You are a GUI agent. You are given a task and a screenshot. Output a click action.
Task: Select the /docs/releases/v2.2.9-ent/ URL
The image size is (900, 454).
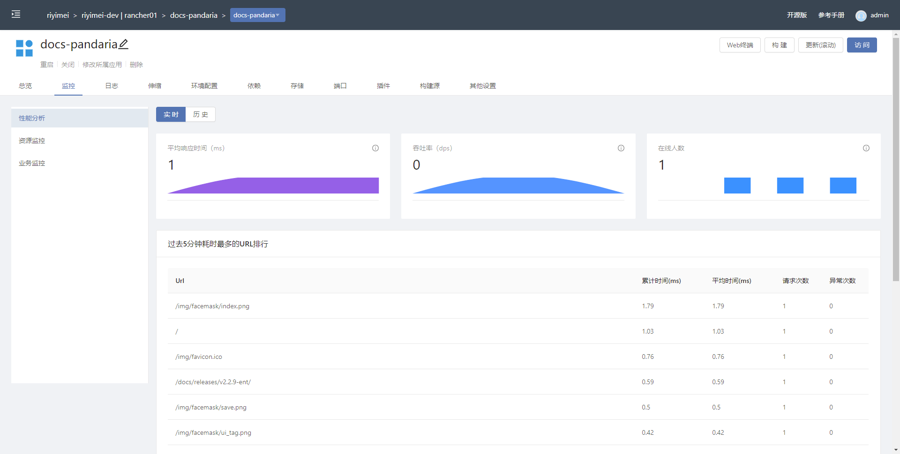tap(213, 382)
